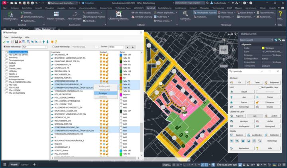Click the black floppy-disk save icon in Reihenfolge toolbar

(x=16, y=42)
